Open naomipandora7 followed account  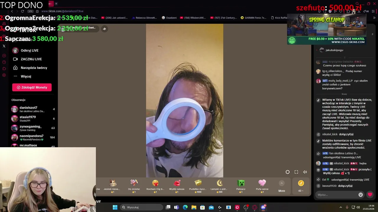[33, 138]
